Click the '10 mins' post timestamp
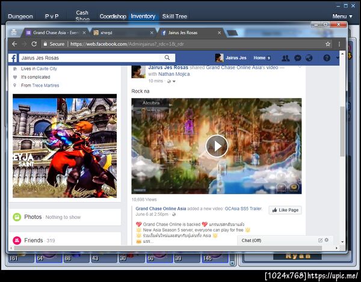361x282 pixels. 156,81
